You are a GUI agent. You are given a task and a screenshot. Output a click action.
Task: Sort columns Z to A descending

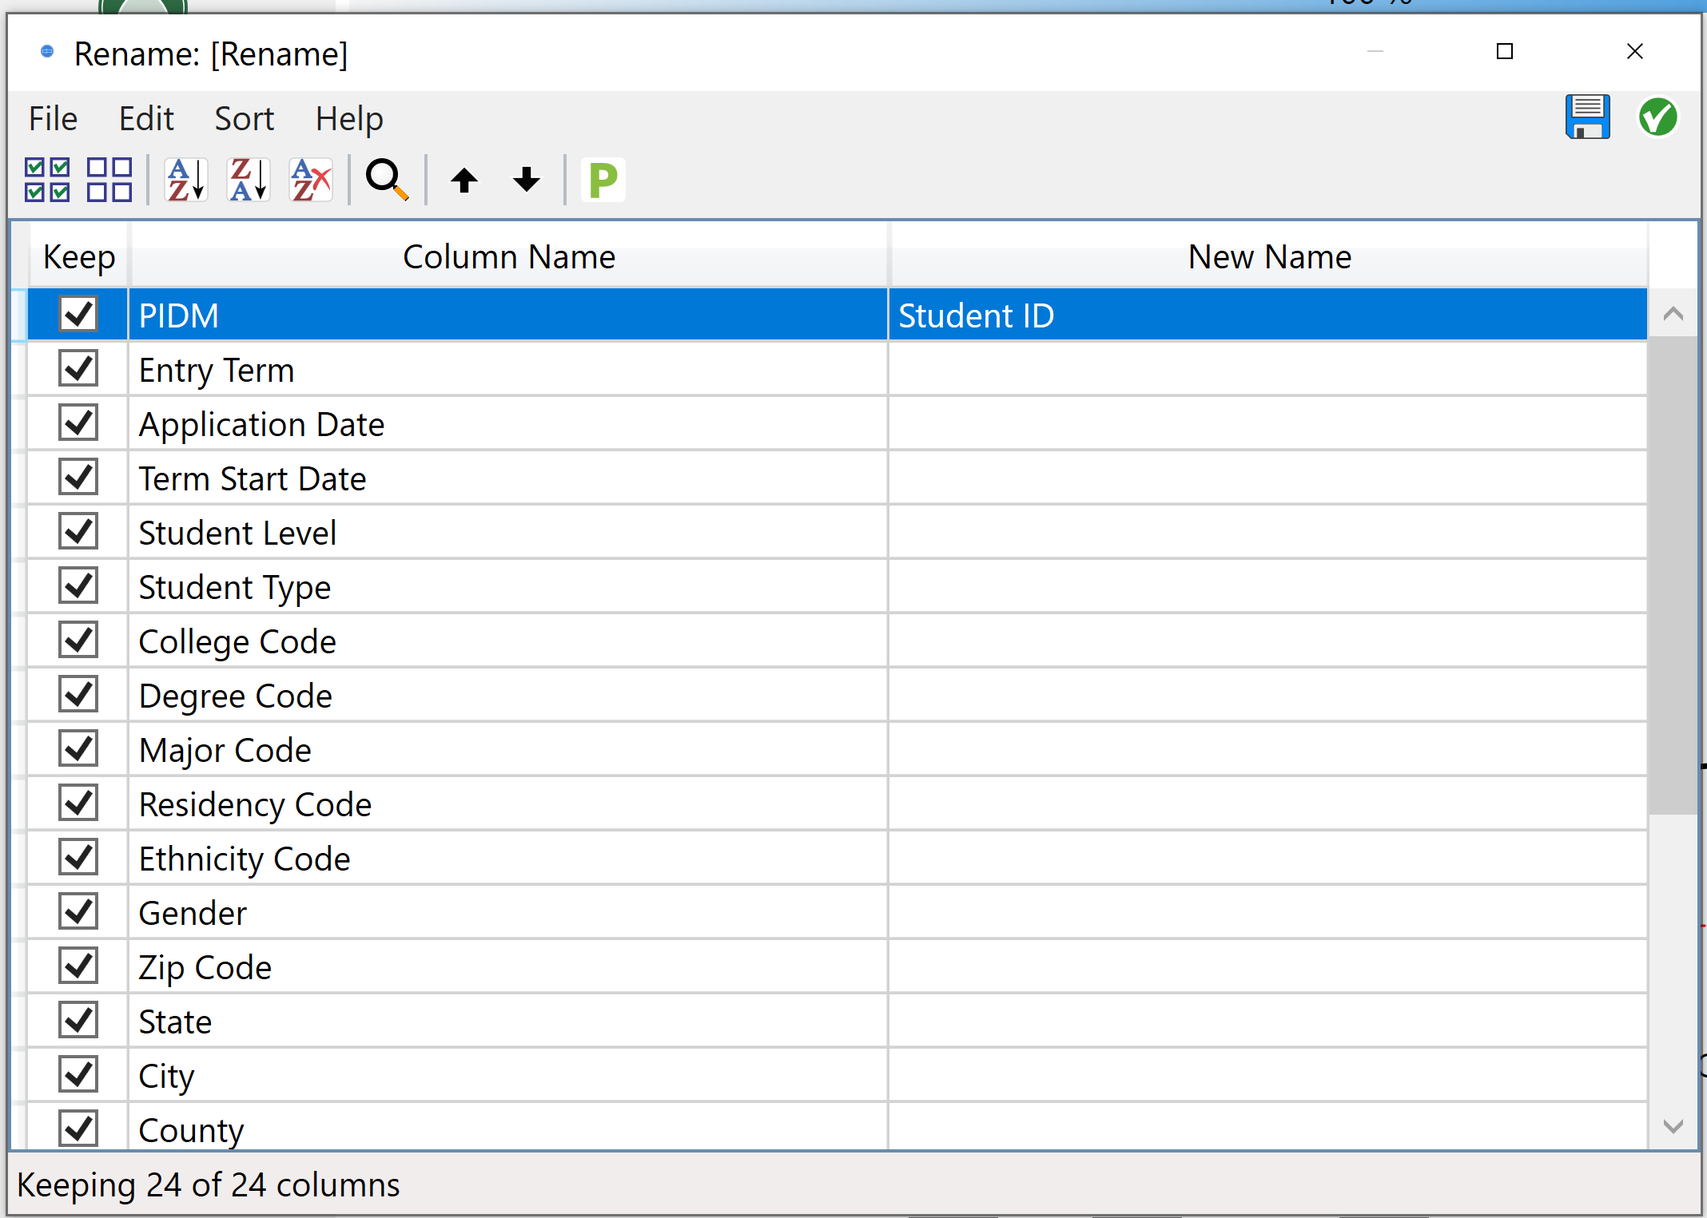(x=249, y=180)
